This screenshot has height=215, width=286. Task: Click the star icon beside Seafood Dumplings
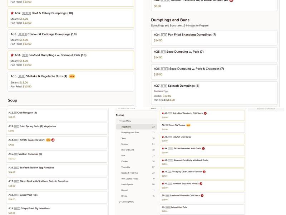(12, 56)
